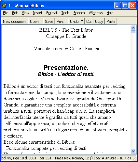Open the Insert menu
The height and width of the screenshot is (162, 138).
coord(38,13)
